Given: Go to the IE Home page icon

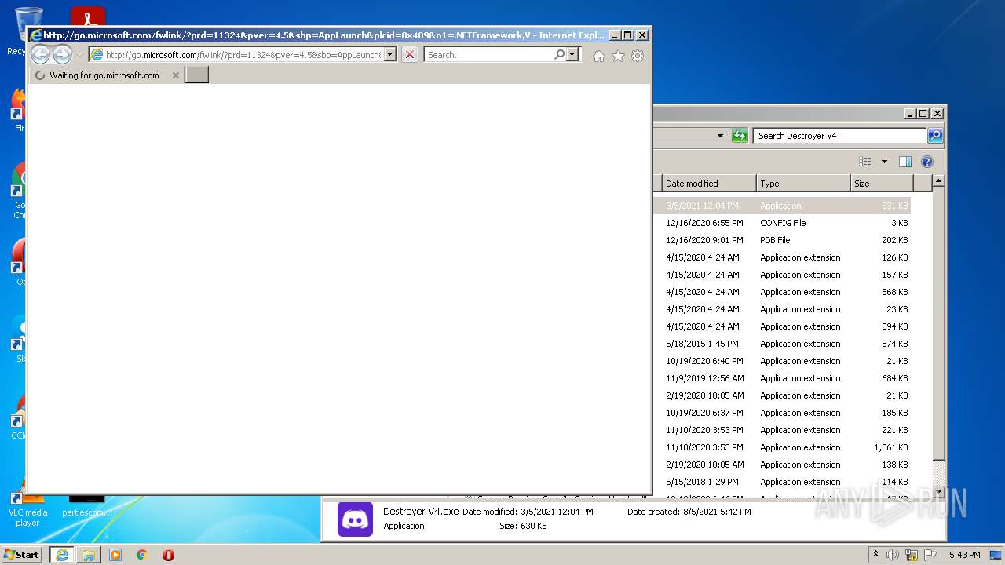Looking at the screenshot, I should click(599, 56).
